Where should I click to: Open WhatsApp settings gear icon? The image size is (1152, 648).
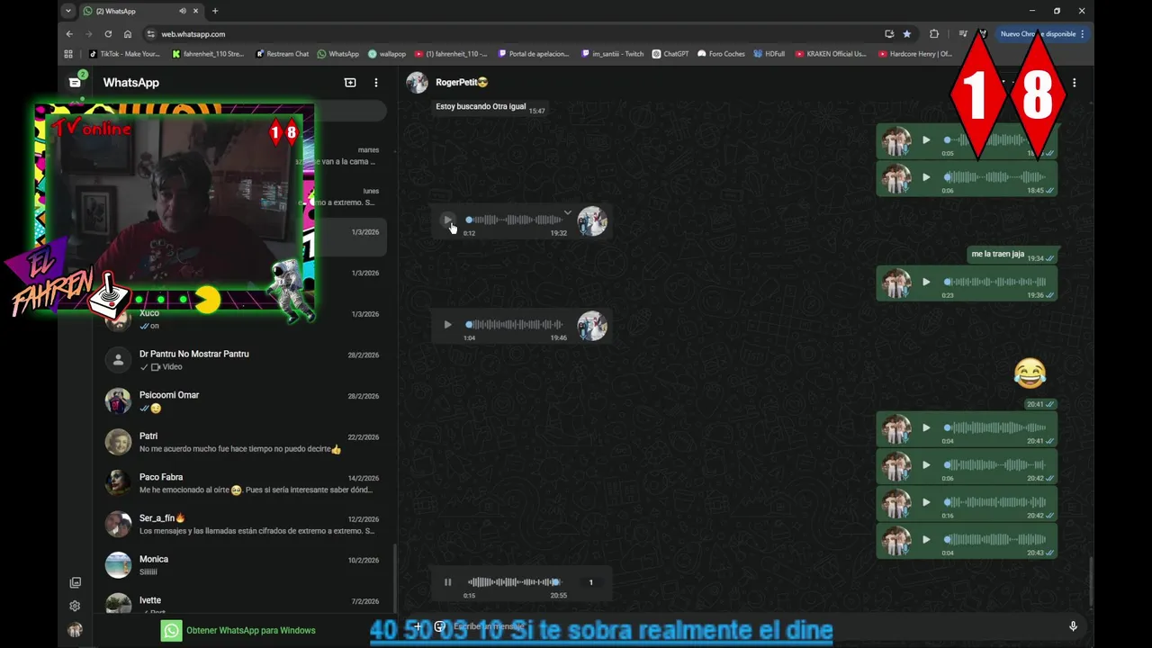tap(75, 606)
